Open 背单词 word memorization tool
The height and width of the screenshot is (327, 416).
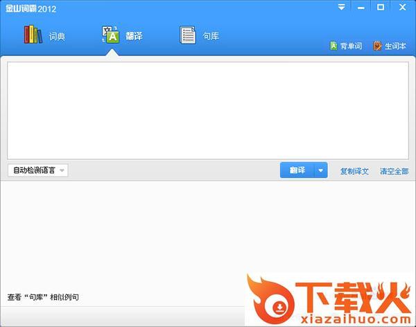[346, 46]
